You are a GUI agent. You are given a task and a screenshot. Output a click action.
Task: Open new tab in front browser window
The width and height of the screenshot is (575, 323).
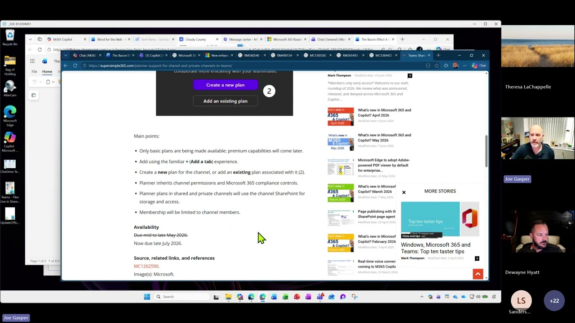coord(438,55)
